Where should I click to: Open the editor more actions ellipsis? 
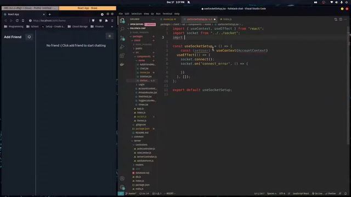click(x=345, y=20)
